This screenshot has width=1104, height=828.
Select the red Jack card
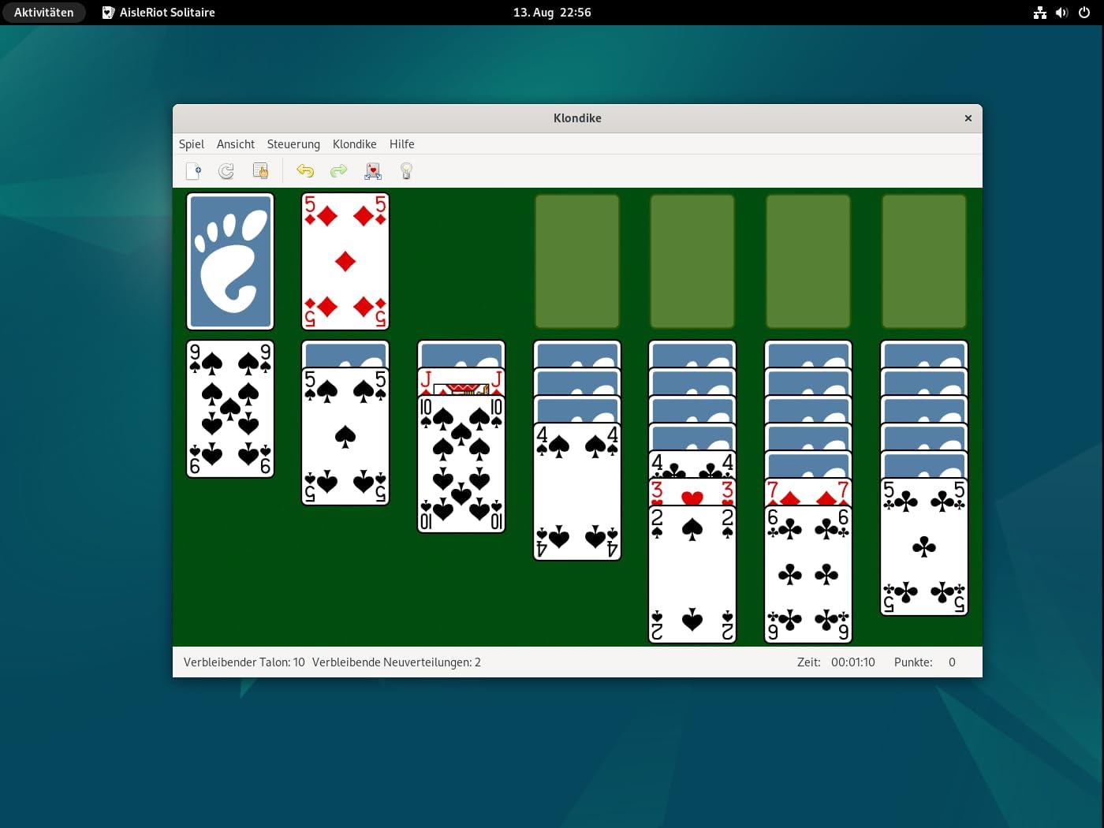click(x=461, y=382)
